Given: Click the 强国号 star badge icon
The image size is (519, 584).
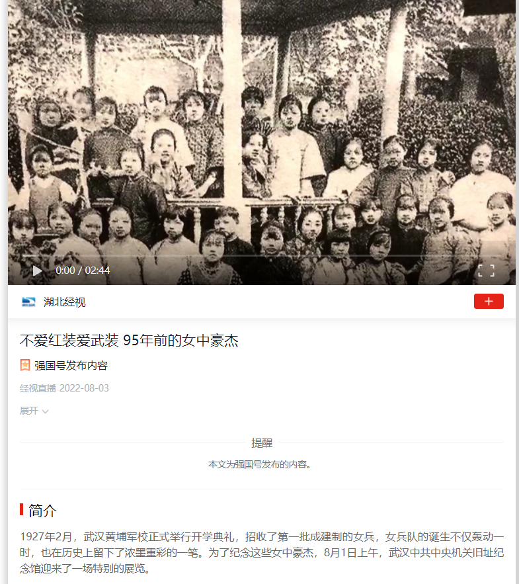Looking at the screenshot, I should tap(25, 365).
